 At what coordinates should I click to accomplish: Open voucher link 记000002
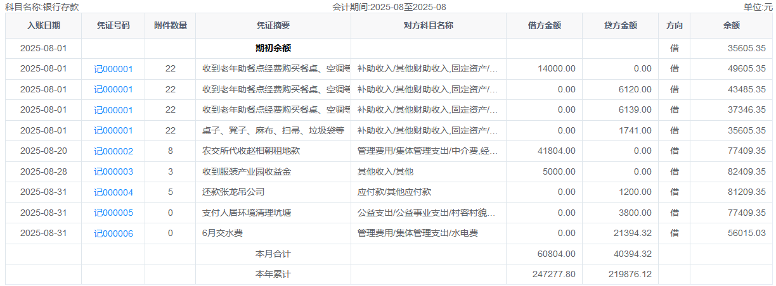[x=113, y=151]
